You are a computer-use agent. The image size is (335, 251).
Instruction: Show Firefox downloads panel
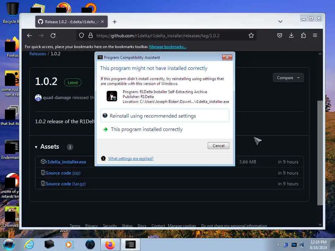coord(291,35)
